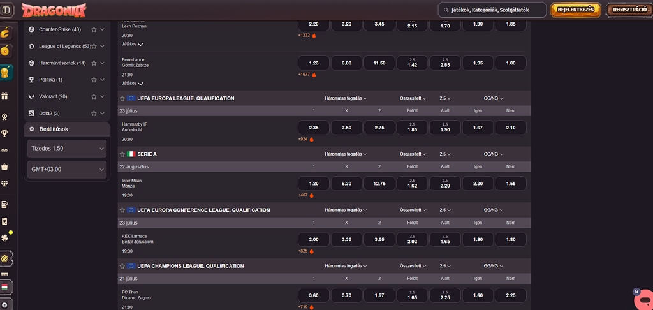Image resolution: width=653 pixels, height=310 pixels.
Task: Open the gift box promotions icon in the sidebar
Action: pyautogui.click(x=4, y=96)
